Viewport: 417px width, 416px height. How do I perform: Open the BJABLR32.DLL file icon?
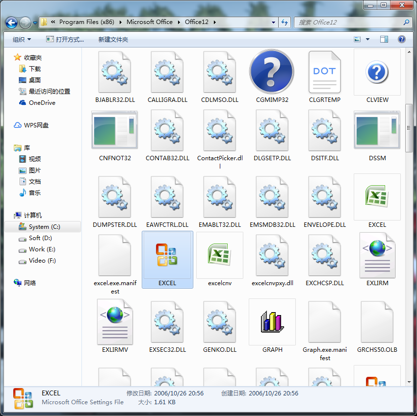pyautogui.click(x=115, y=72)
